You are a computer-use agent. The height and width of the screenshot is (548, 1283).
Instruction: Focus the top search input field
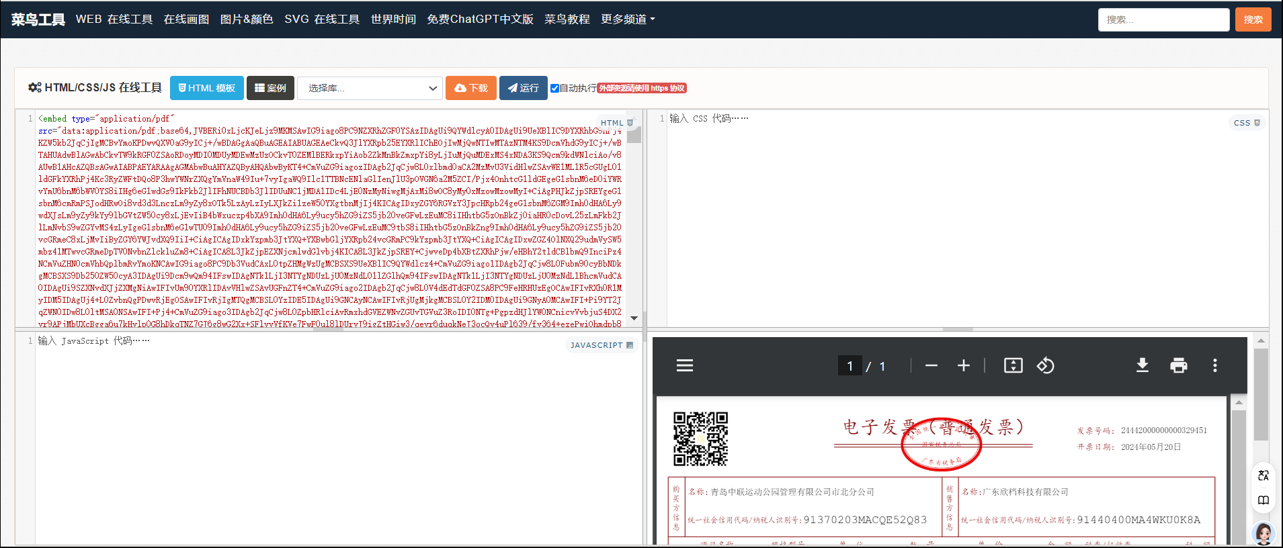click(x=1163, y=19)
